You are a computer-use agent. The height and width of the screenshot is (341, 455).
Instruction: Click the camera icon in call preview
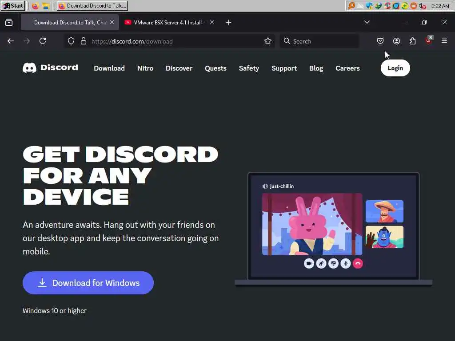coord(309,263)
